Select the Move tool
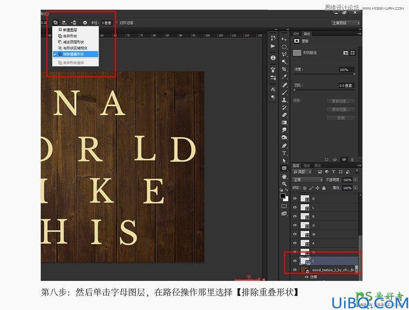 [284, 39]
